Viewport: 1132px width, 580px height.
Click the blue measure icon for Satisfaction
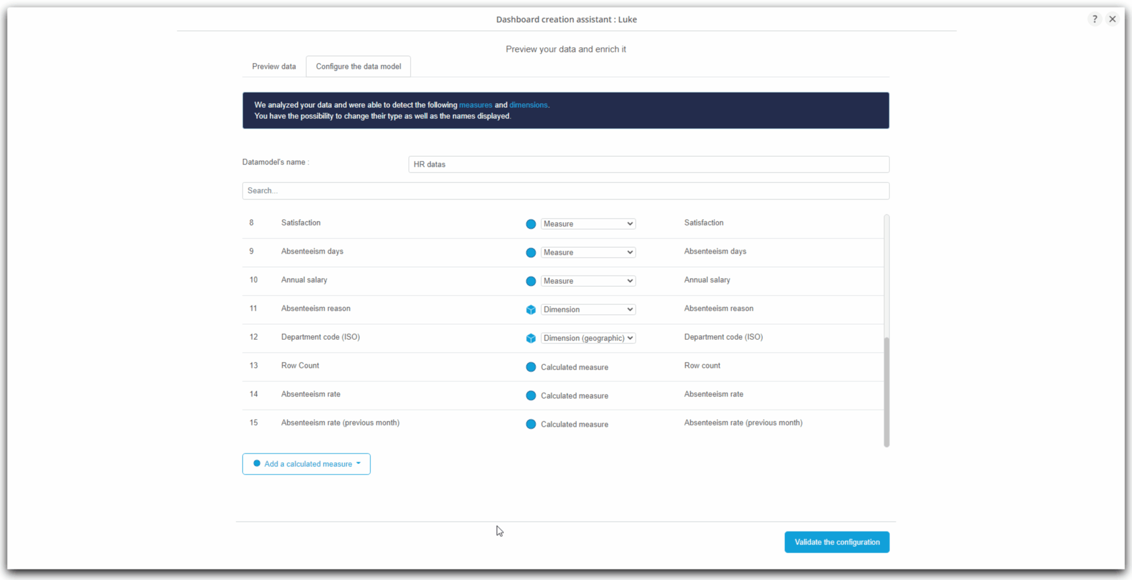pyautogui.click(x=530, y=224)
